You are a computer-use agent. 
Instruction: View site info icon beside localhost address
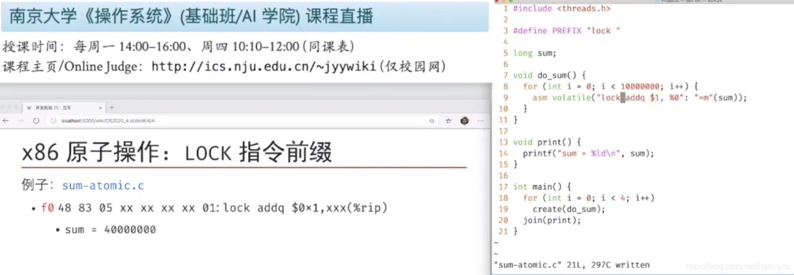tap(53, 121)
